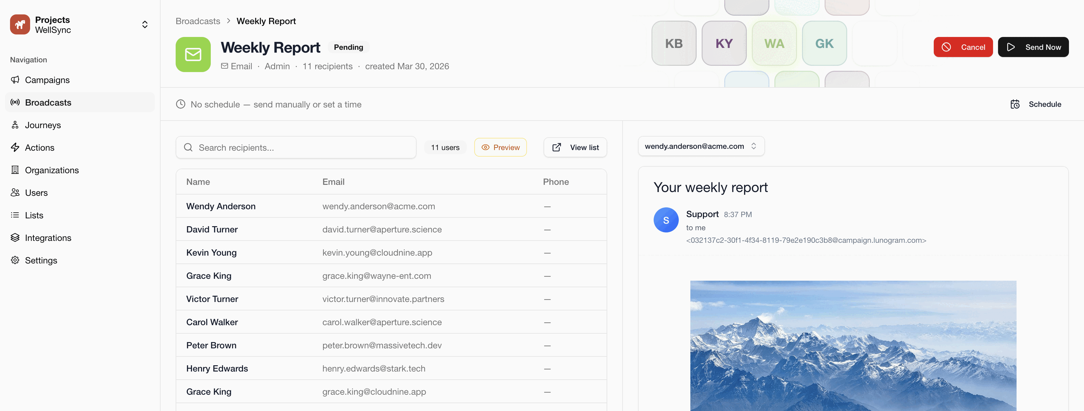This screenshot has width=1084, height=411.
Task: Click grace.king@wayne-ent.com email cell
Action: pyautogui.click(x=377, y=276)
